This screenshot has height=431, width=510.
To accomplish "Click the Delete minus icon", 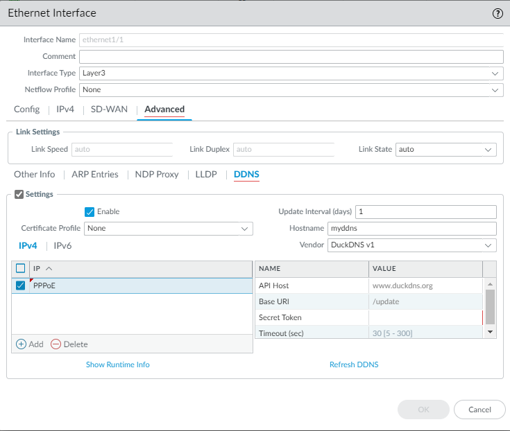I will (x=56, y=344).
